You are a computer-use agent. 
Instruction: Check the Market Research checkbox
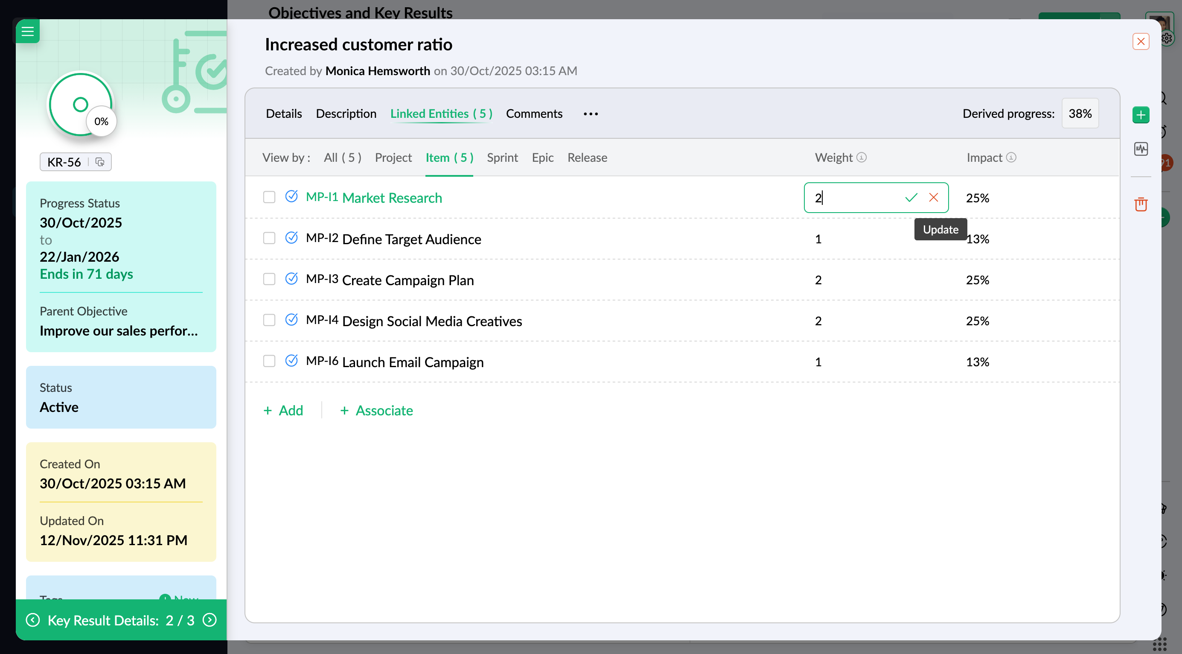pyautogui.click(x=269, y=197)
